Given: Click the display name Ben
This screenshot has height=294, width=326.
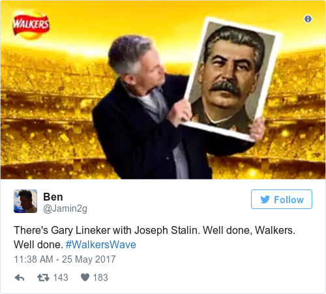Looking at the screenshot, I should pos(53,197).
